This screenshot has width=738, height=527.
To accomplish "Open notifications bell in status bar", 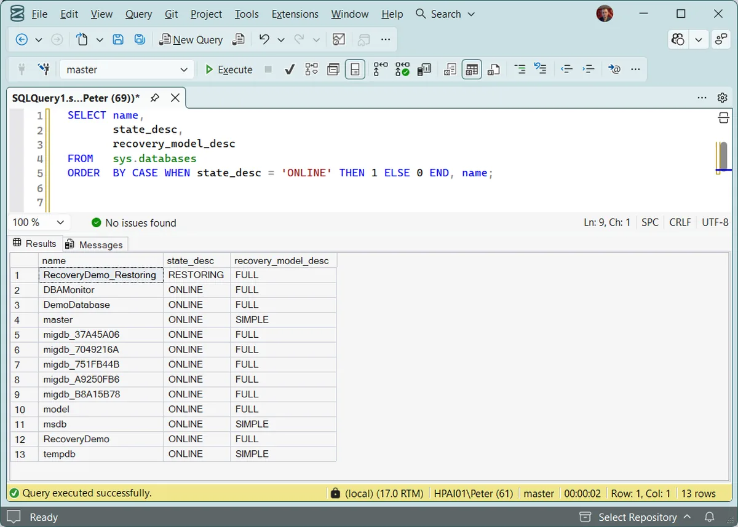I will (x=709, y=517).
